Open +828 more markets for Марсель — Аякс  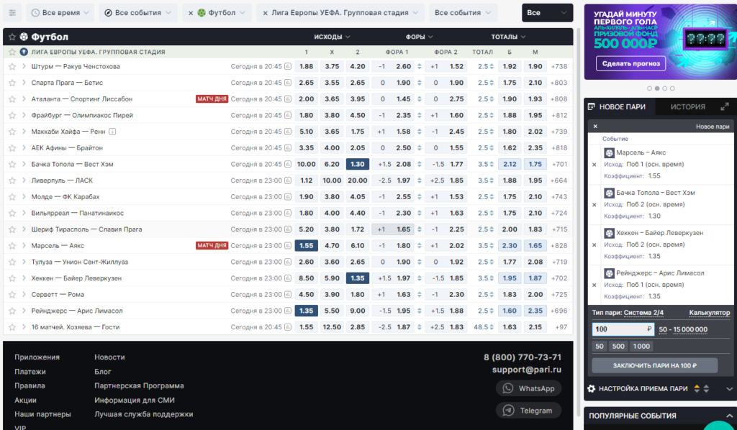pos(559,245)
